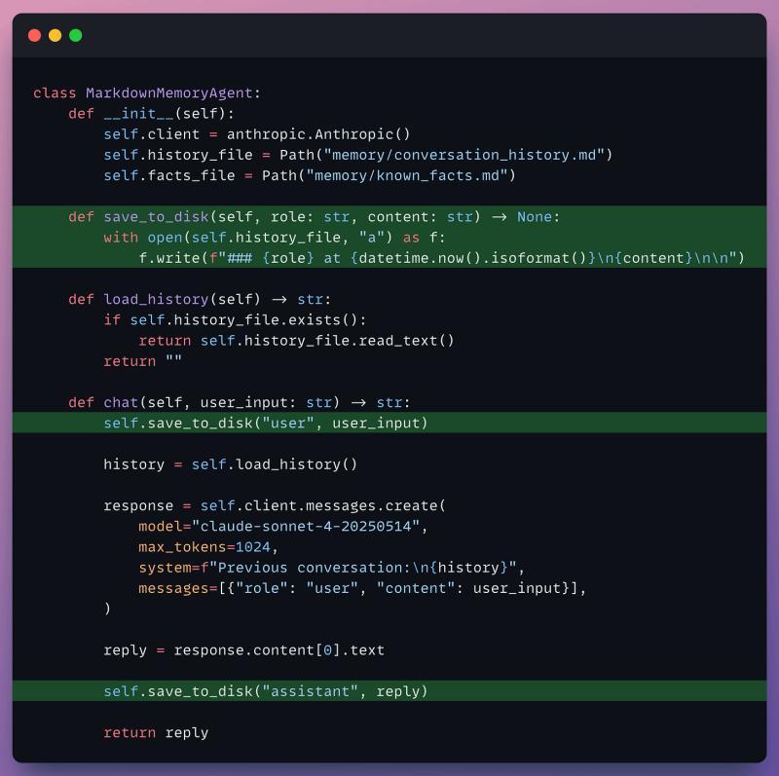The image size is (779, 776).
Task: Click the class name MarkdownMemoryAgent
Action: (168, 92)
